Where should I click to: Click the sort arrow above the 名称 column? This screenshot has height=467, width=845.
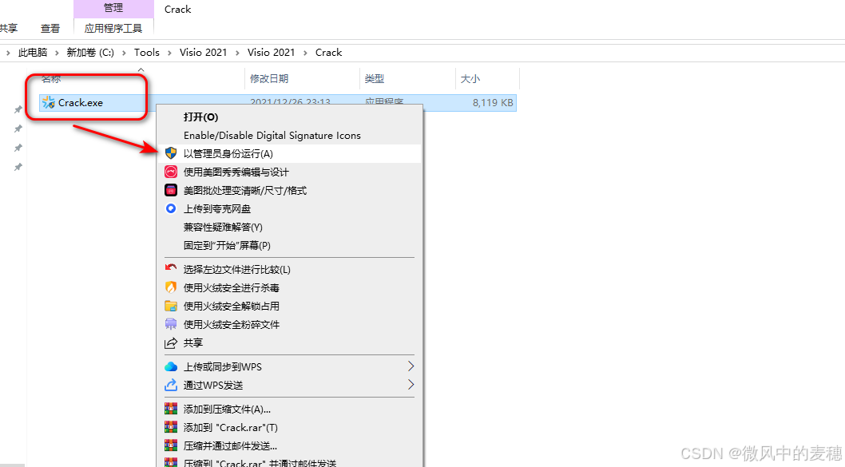tap(141, 69)
